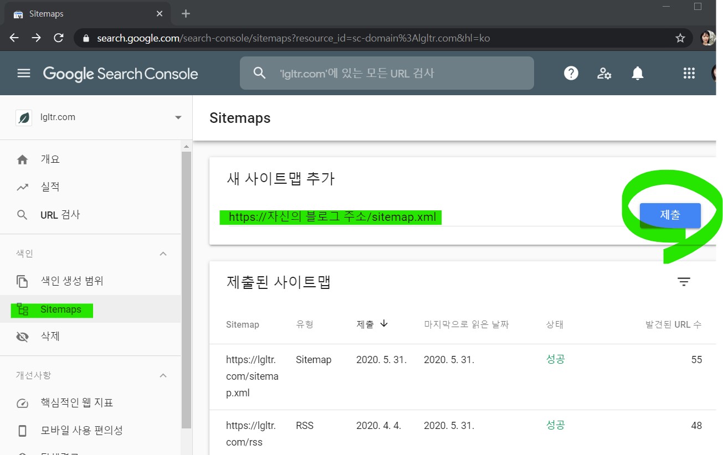Click the Coverage pages icon

(x=22, y=281)
